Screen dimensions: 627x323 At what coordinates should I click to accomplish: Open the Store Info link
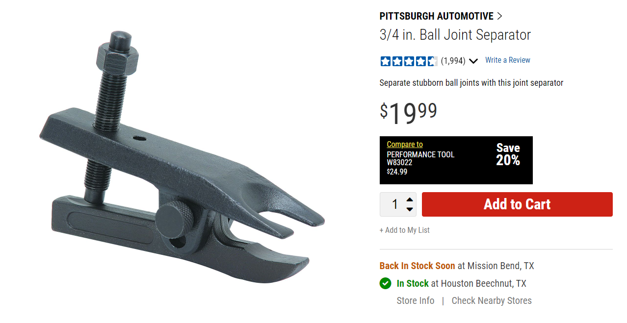click(416, 300)
